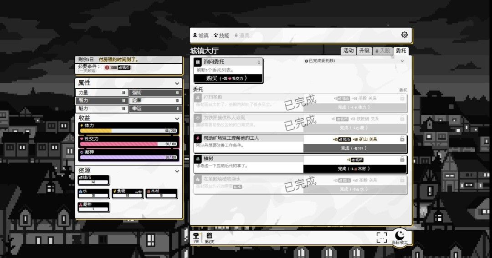Toggle lock on 在圣殿给植物浇水 commission
Screen dimensions: 492x258
pyautogui.click(x=402, y=180)
